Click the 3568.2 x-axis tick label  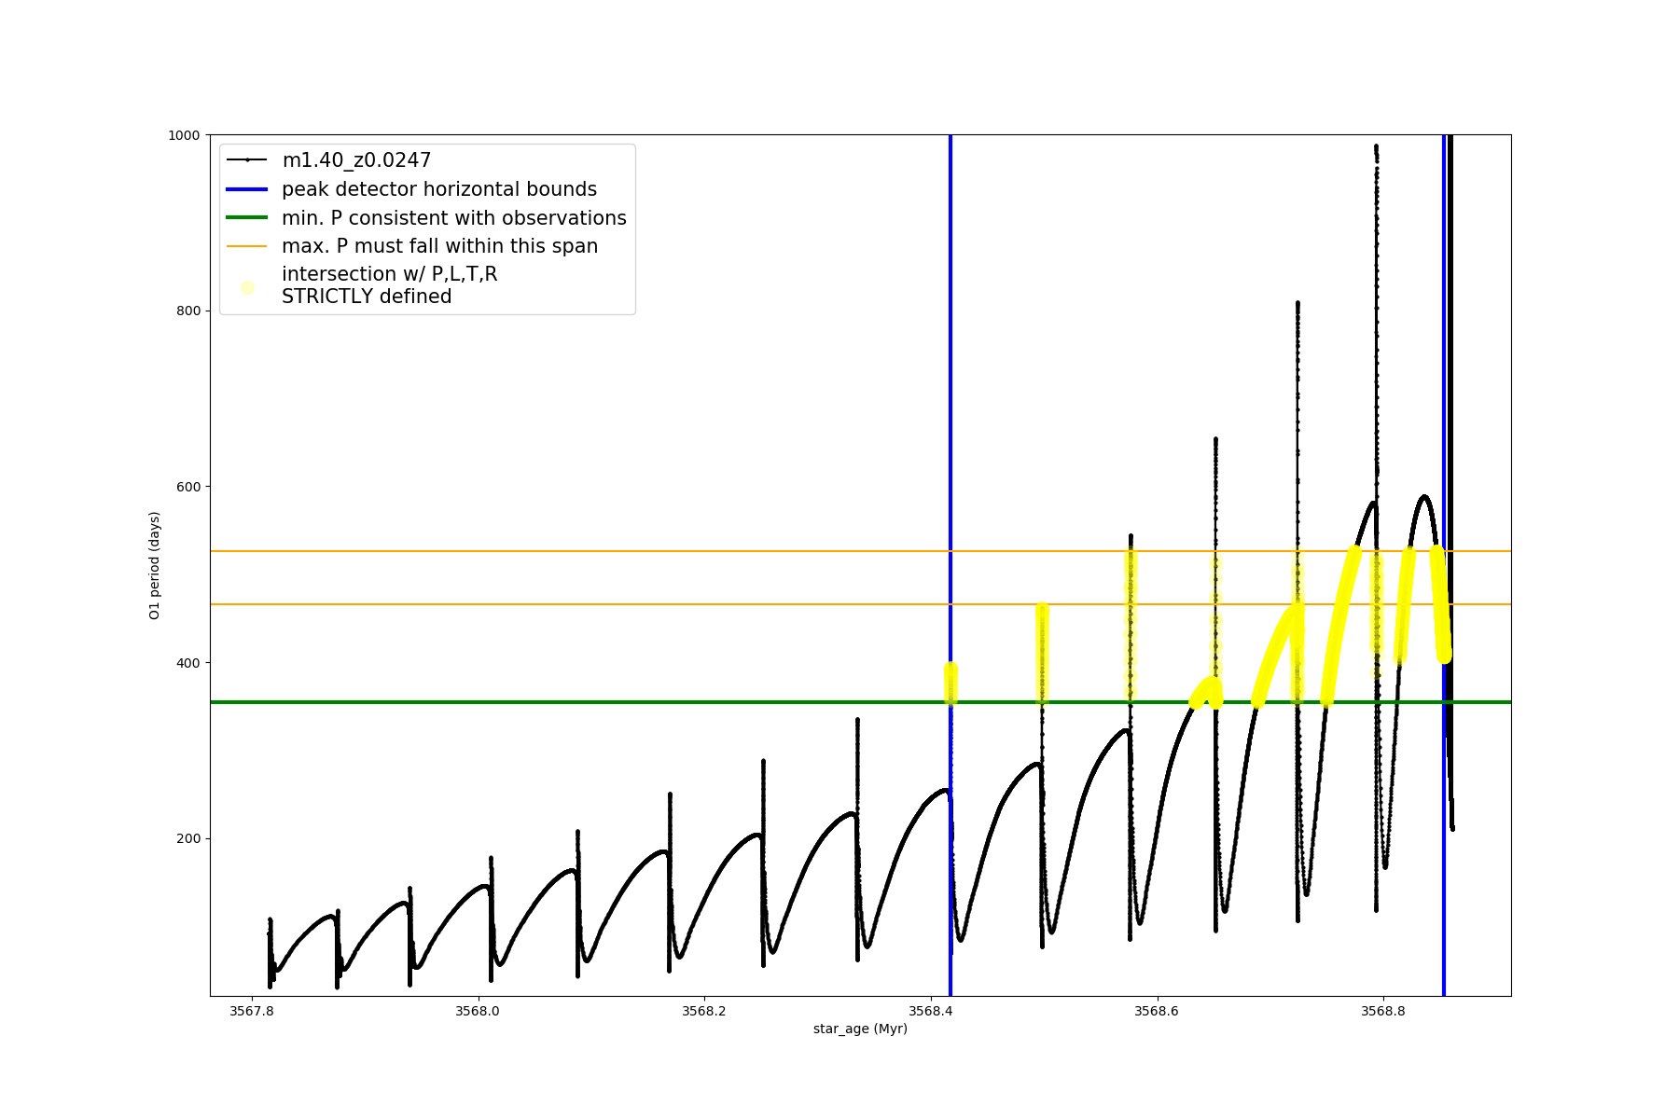click(704, 1011)
